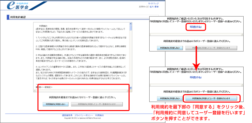Click enabled ユーザー登録を行います button in lower panel
Screen dimensions: 252x123
(211, 98)
